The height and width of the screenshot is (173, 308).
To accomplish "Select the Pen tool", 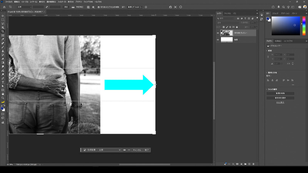I will pos(3,78).
